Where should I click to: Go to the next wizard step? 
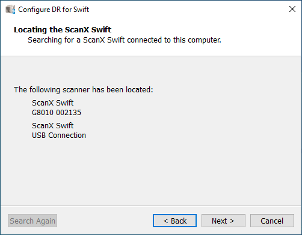coord(223,221)
